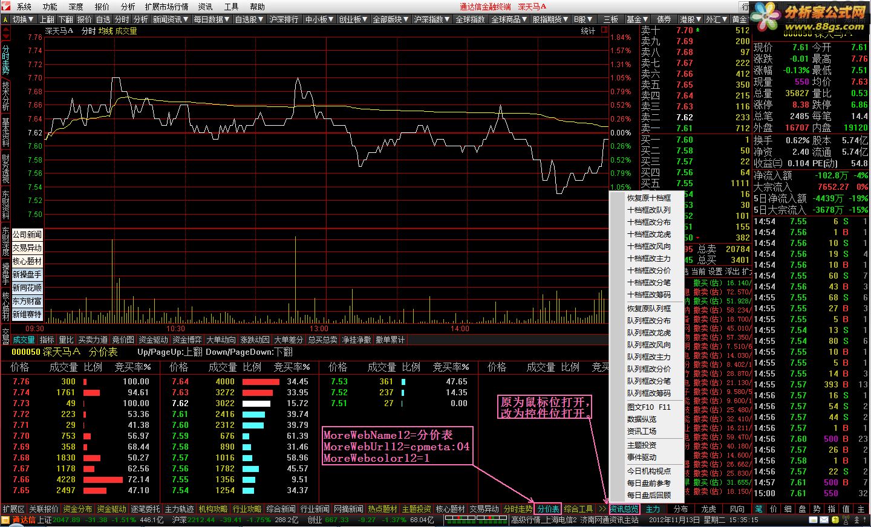The height and width of the screenshot is (527, 871).
Task: Click the 东方财富 side button
Action: (x=27, y=301)
